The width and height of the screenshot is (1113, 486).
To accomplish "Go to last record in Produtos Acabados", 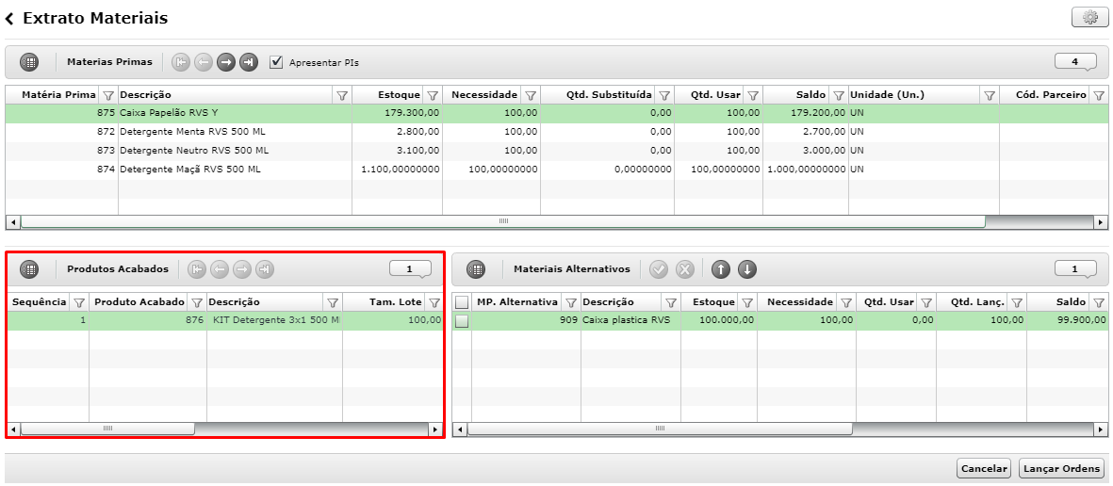I will click(264, 268).
